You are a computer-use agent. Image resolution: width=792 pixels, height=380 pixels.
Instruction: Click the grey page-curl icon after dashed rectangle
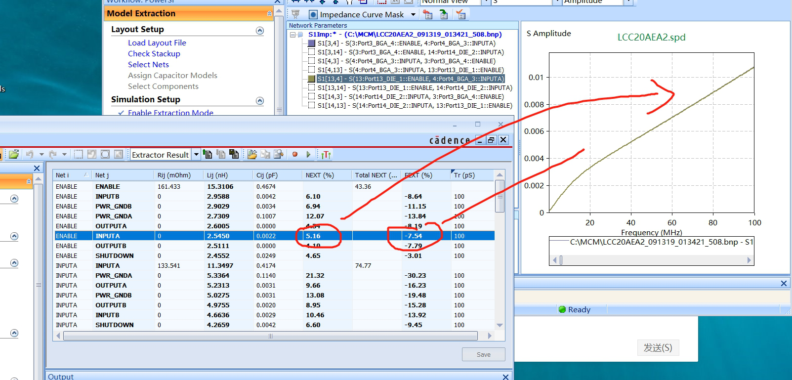pyautogui.click(x=92, y=154)
